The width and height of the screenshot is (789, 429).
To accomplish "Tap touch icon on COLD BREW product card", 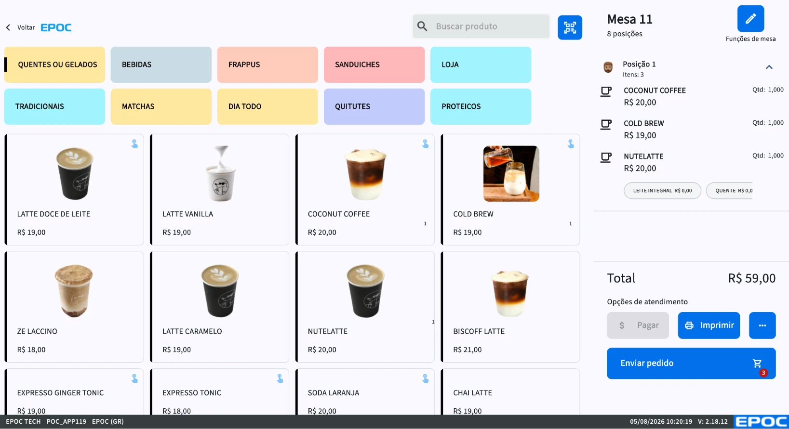I will pyautogui.click(x=571, y=144).
